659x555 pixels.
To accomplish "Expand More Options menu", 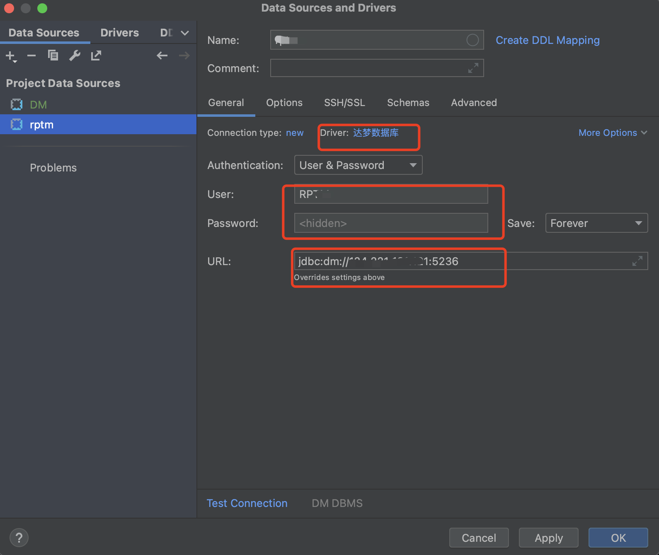I will 613,133.
